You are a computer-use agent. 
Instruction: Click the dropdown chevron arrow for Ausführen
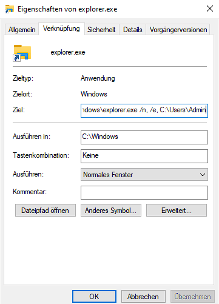[x=203, y=175]
